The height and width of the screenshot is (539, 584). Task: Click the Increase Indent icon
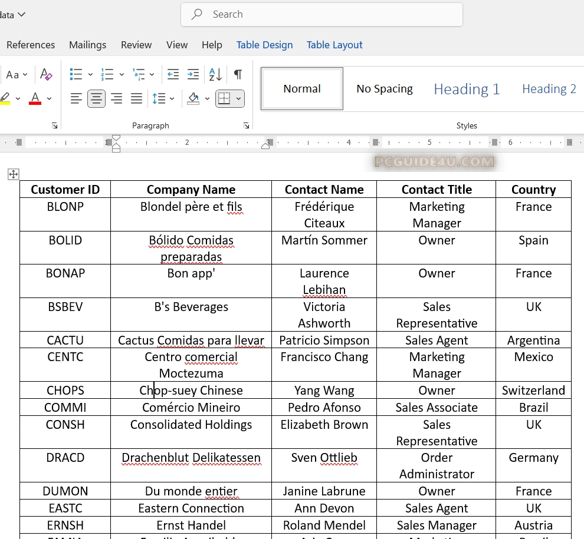193,74
